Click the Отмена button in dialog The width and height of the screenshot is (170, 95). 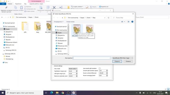[x=128, y=61]
